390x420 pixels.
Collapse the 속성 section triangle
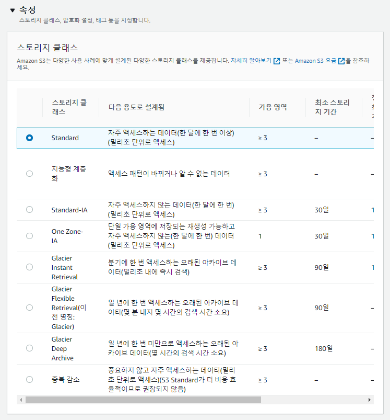[13, 10]
